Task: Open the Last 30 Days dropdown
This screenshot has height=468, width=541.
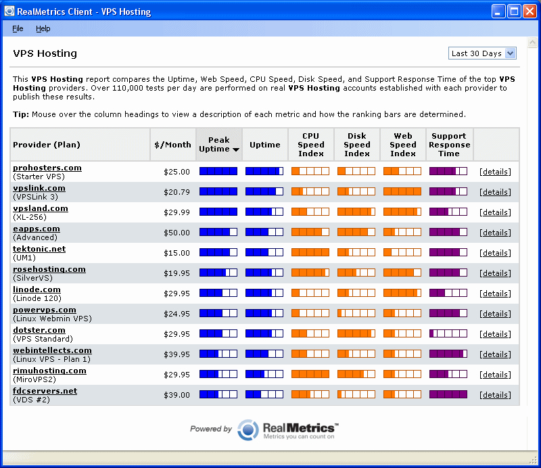Action: [x=482, y=53]
